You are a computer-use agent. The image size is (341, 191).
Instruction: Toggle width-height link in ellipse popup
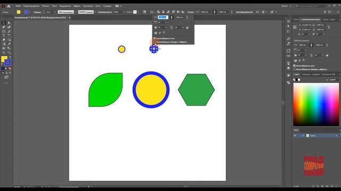172,18
